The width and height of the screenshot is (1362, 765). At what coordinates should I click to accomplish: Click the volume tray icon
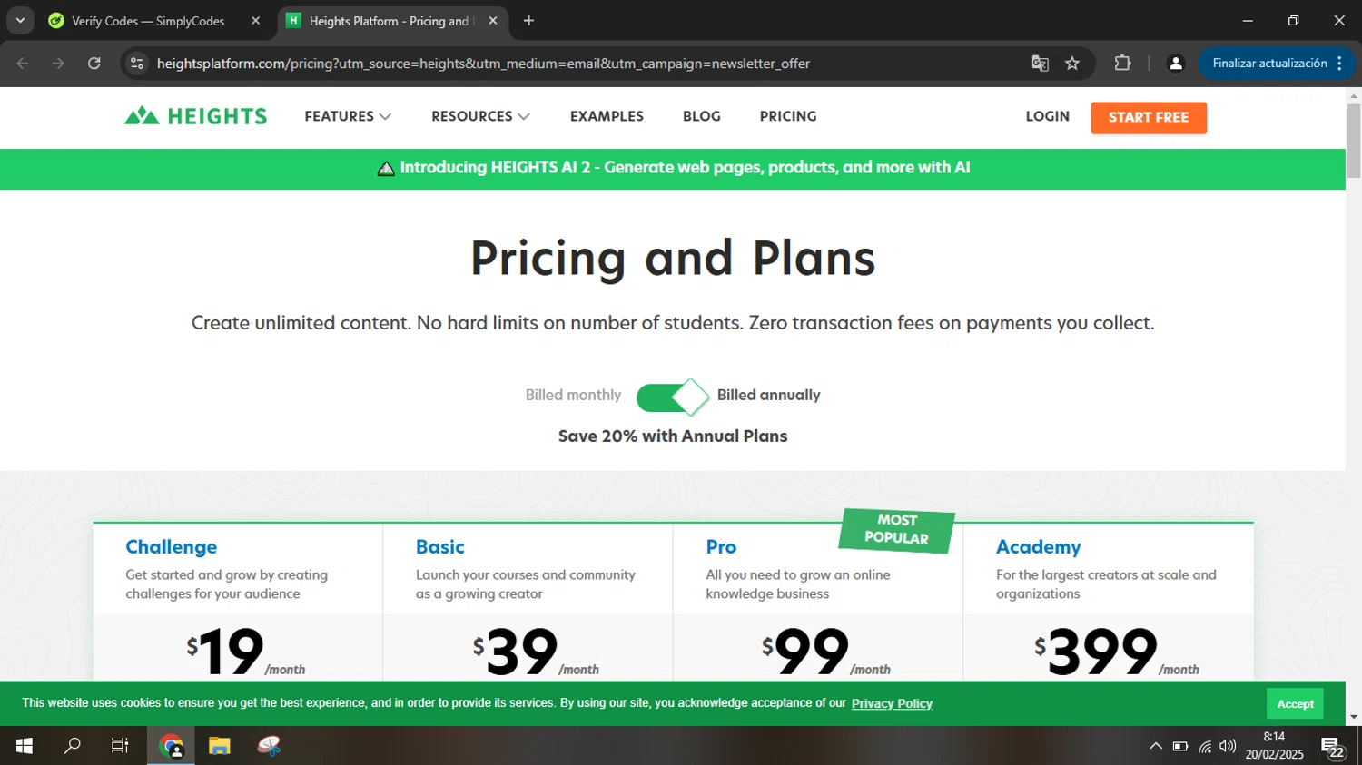[1228, 746]
